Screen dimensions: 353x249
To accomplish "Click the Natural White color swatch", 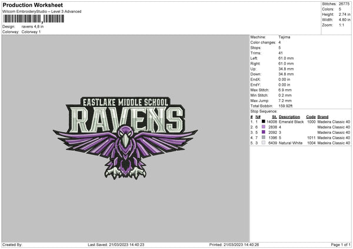I will (264, 143).
